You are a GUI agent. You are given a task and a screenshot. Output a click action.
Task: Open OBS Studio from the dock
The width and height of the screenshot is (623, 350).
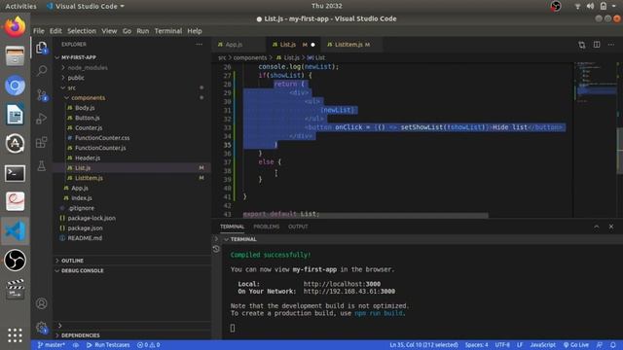(16, 261)
